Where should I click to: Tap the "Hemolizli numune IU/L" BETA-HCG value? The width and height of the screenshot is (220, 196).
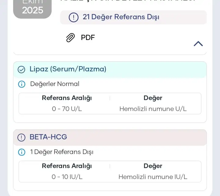[x=153, y=177]
